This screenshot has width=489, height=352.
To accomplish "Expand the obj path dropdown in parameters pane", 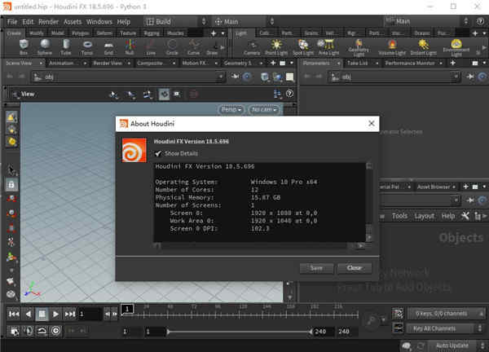I will [456, 77].
